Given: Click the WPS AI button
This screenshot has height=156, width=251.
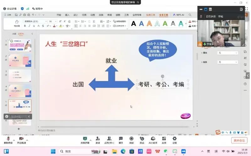Looking at the screenshot, I should coord(179,15).
